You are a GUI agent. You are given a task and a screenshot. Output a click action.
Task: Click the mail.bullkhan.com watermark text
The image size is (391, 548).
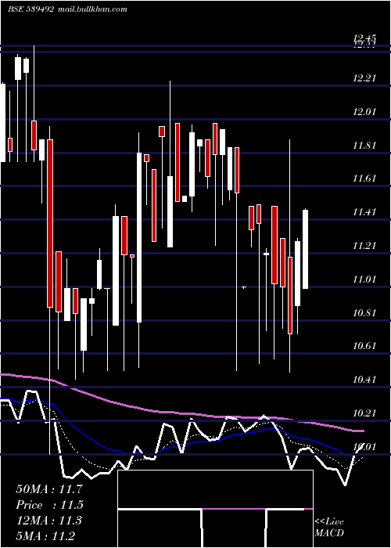pyautogui.click(x=91, y=9)
